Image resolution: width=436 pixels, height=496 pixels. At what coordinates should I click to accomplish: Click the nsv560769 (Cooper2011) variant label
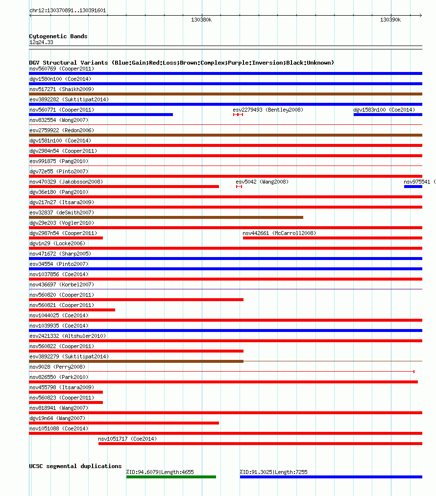pyautogui.click(x=62, y=69)
